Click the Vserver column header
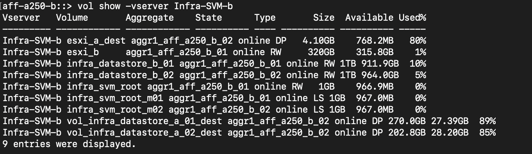Viewport: 532px width, 154px height. (21, 17)
